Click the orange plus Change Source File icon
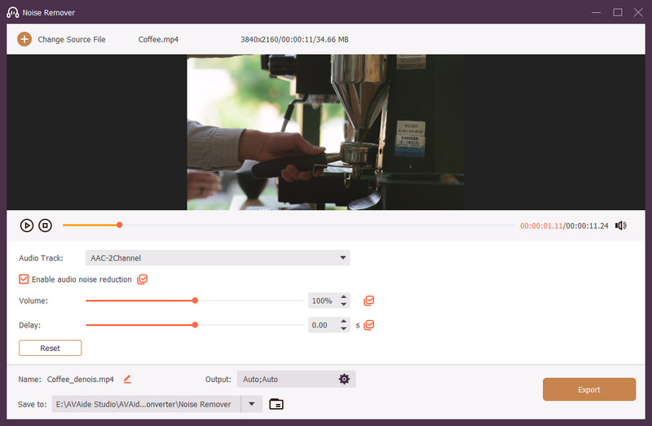652x426 pixels. coord(24,39)
